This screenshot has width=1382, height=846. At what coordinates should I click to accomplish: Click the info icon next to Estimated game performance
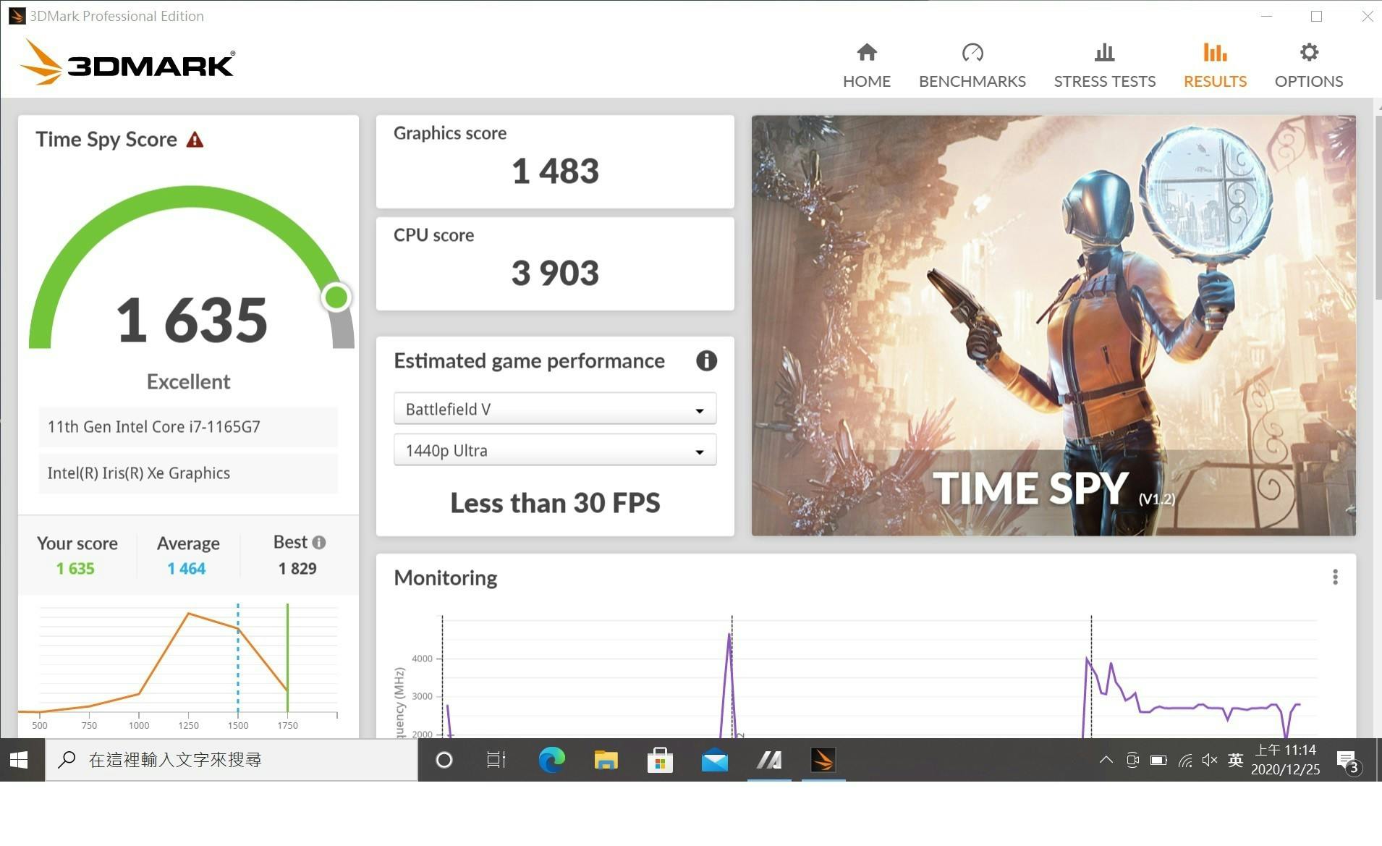[706, 360]
